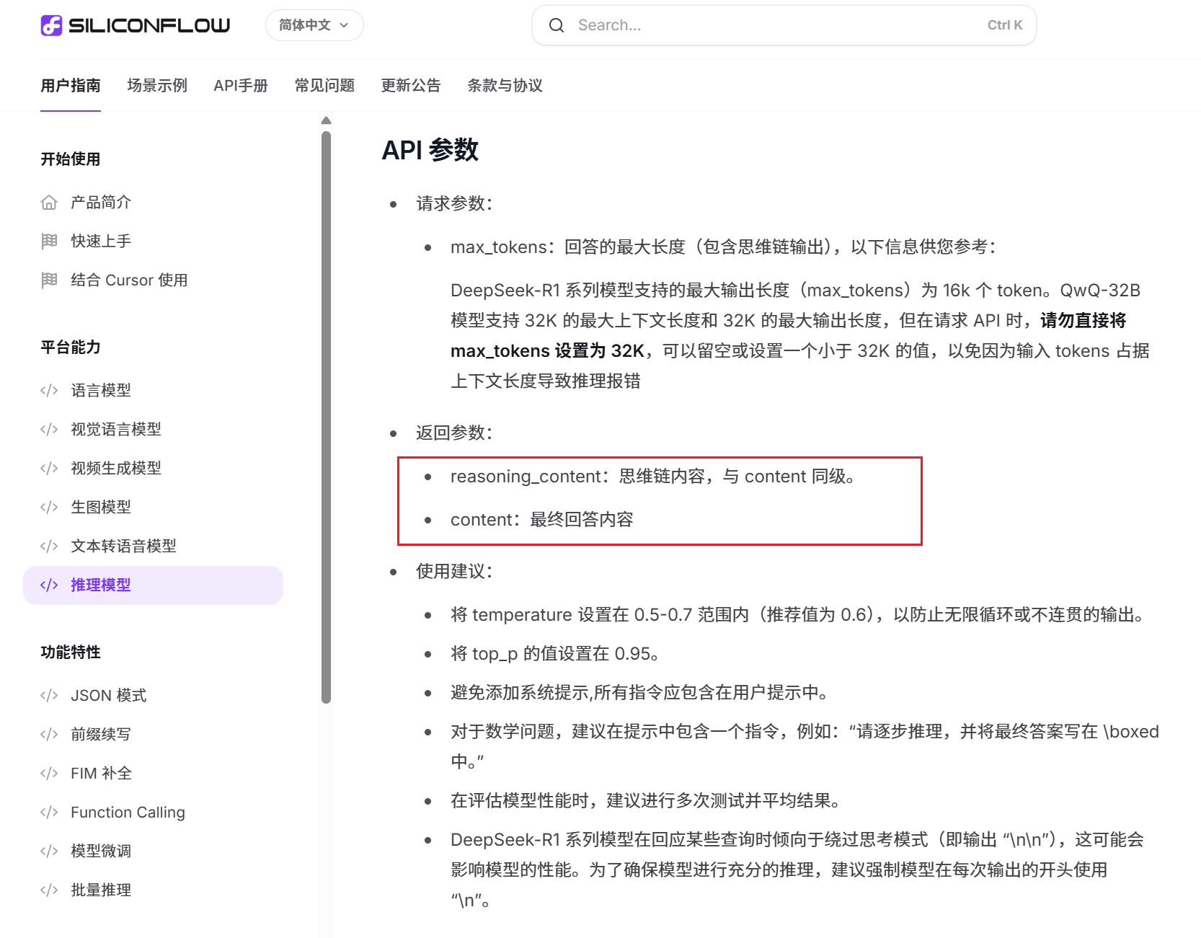Click the sidebar scrollbar up arrow
The width and height of the screenshot is (1201, 938).
[326, 120]
